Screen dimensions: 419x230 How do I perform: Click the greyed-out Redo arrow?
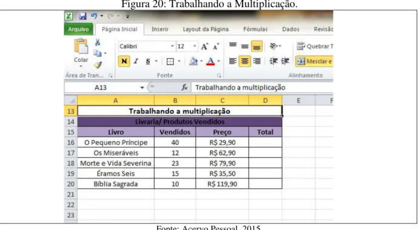(x=110, y=16)
